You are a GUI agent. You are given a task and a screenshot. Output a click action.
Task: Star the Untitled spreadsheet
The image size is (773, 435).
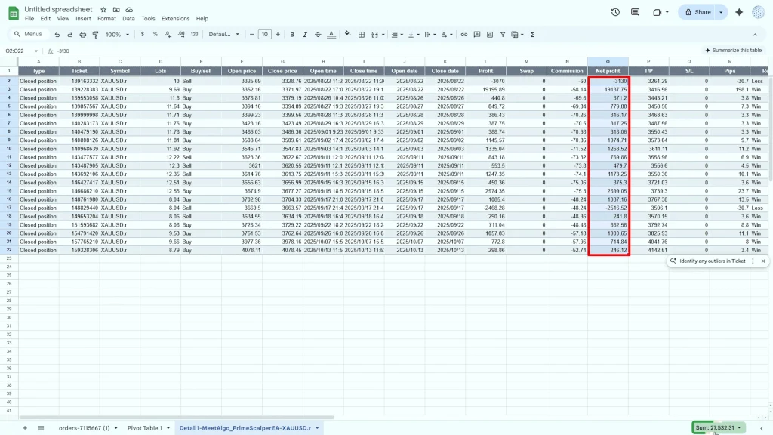tap(103, 9)
